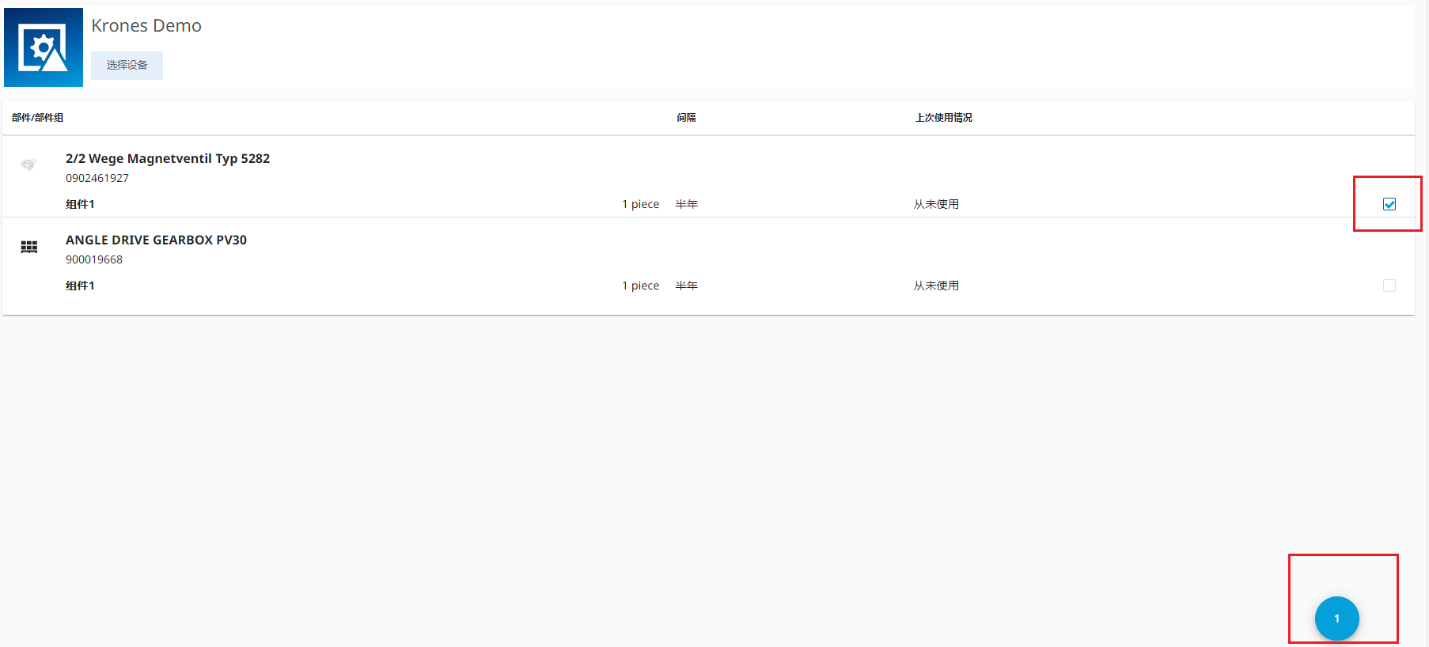Select part number 900019668

click(94, 260)
